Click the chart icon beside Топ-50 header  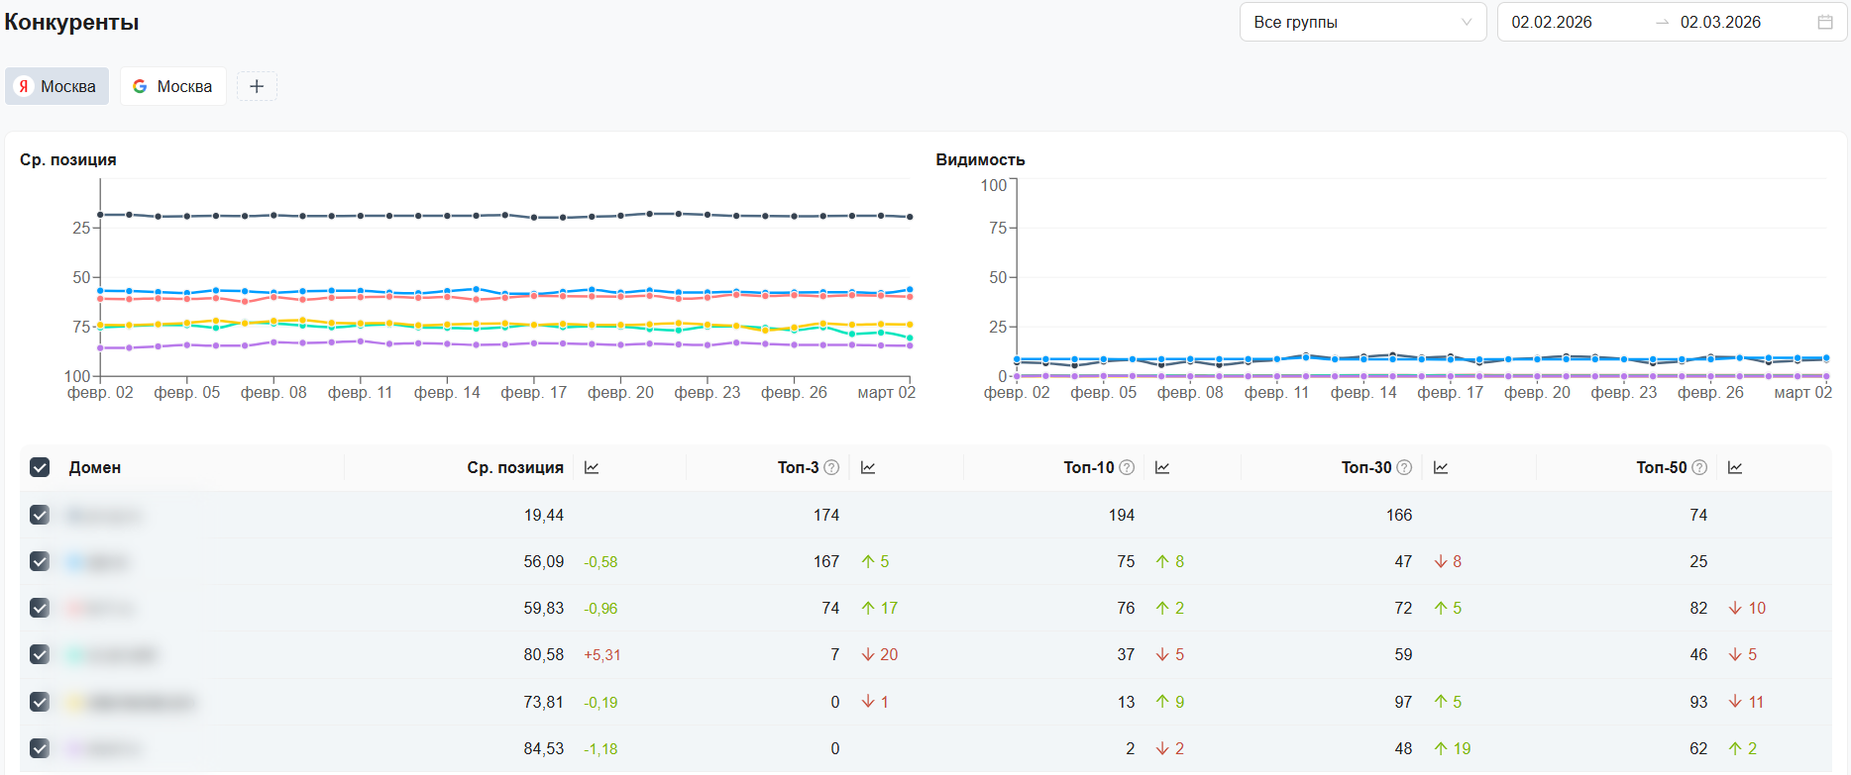pos(1735,468)
